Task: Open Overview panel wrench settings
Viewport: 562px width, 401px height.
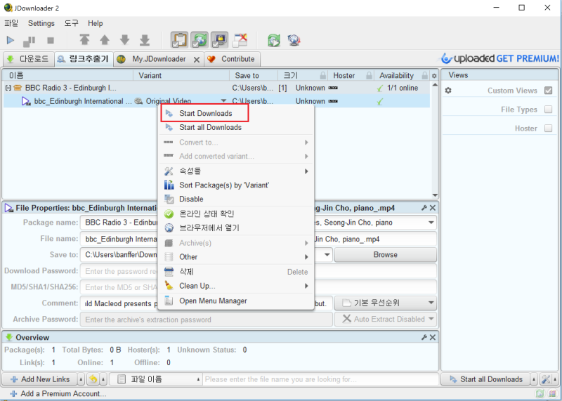Action: pyautogui.click(x=424, y=337)
